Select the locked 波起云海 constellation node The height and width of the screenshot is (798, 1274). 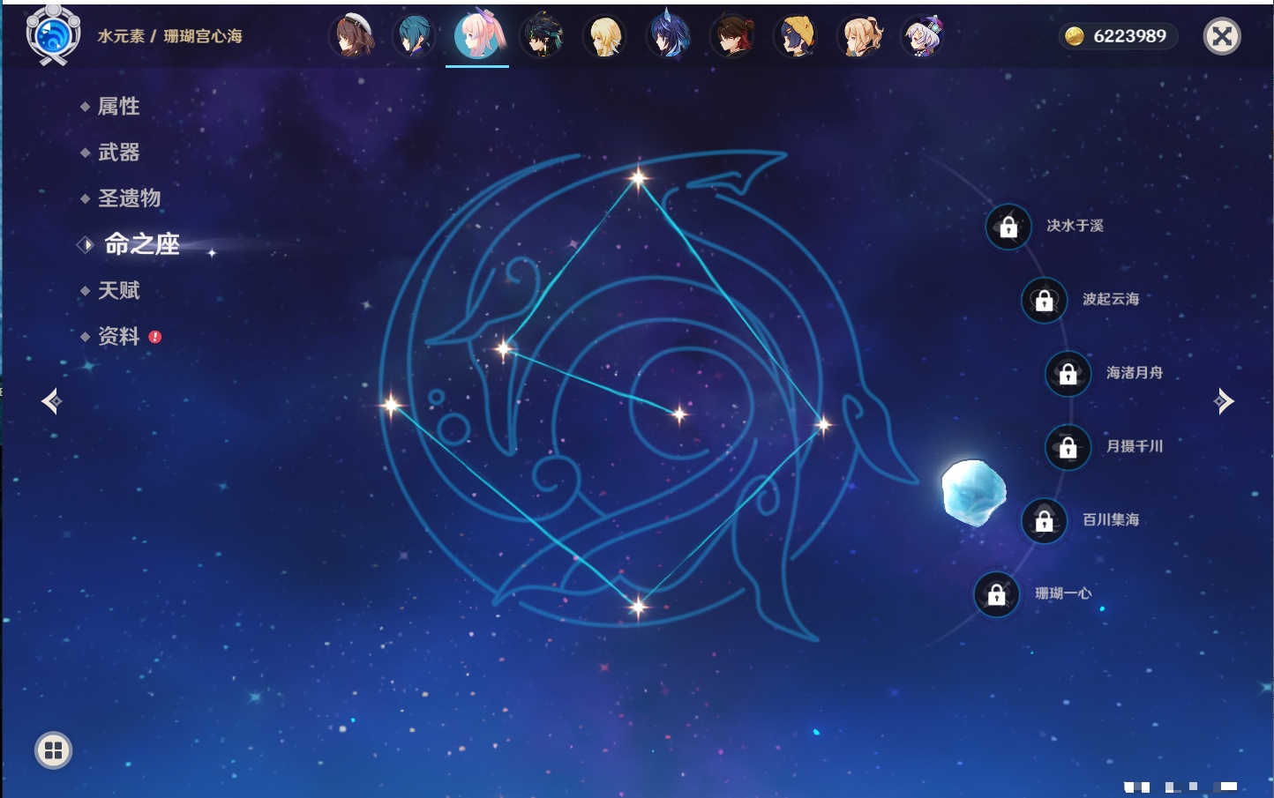tap(1044, 300)
